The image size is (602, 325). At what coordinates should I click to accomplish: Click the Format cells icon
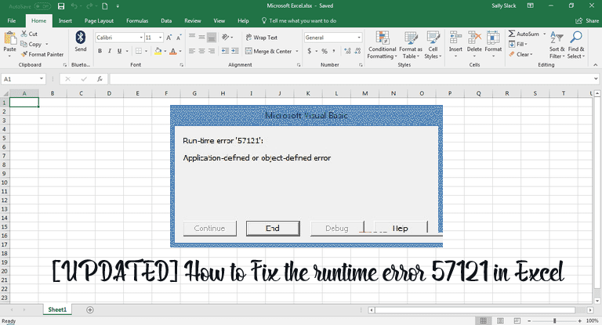493,38
